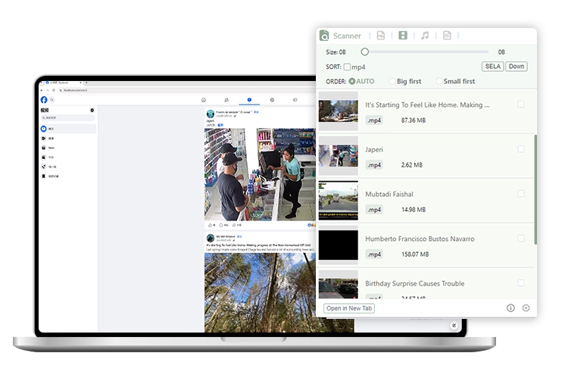Viewport: 568px width, 378px height.
Task: Click the first post's profile avatar
Action: [210, 114]
